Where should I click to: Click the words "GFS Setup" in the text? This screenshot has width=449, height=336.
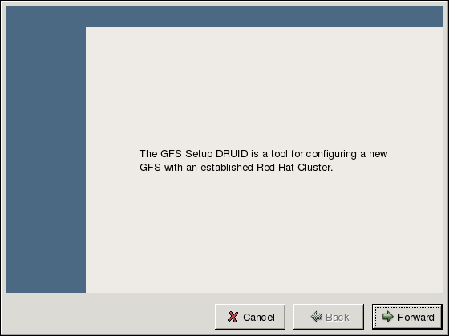point(186,154)
